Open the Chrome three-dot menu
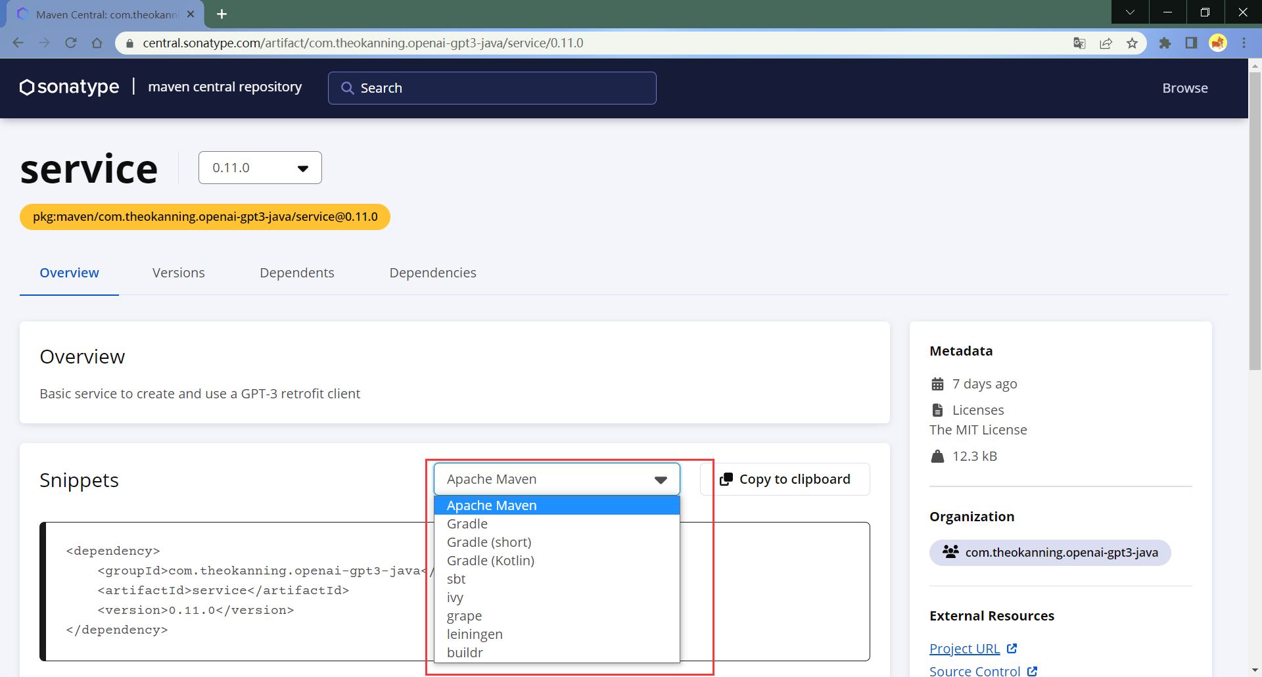Viewport: 1262px width, 677px height. coord(1244,43)
